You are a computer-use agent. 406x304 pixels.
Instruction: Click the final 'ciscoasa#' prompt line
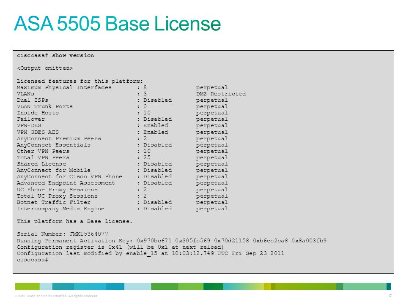(x=33, y=260)
